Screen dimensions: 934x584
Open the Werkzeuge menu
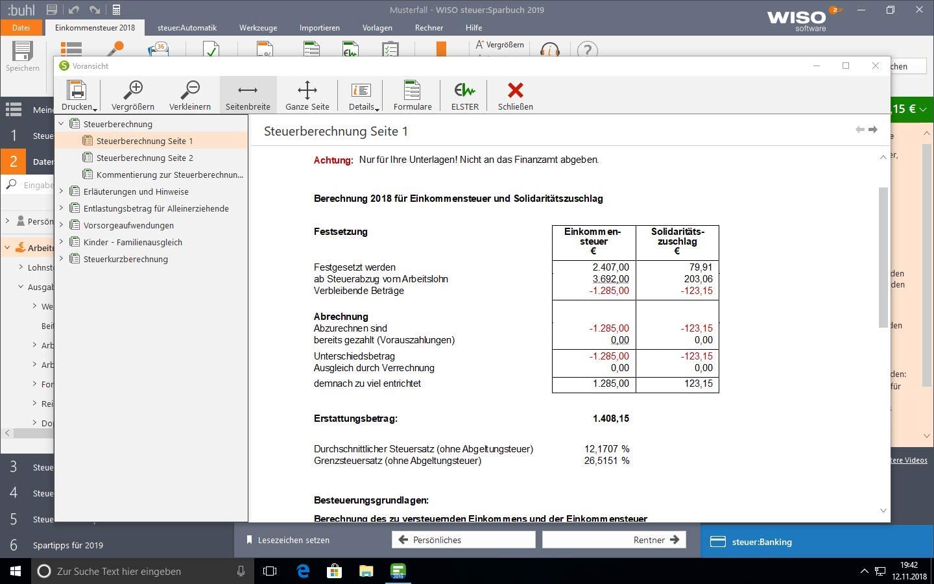tap(258, 28)
